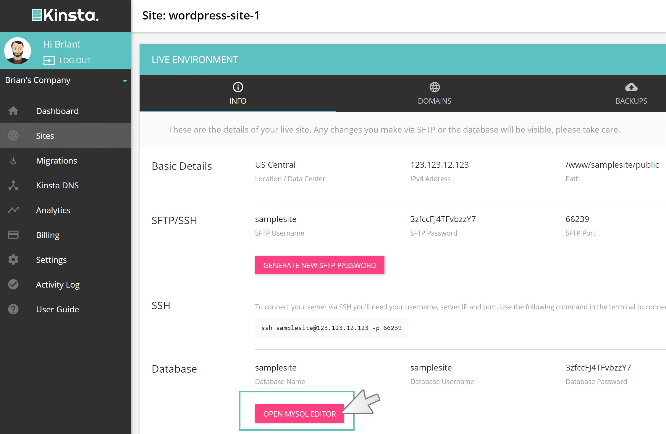
Task: Click the Kinsta logo
Action: tap(65, 15)
